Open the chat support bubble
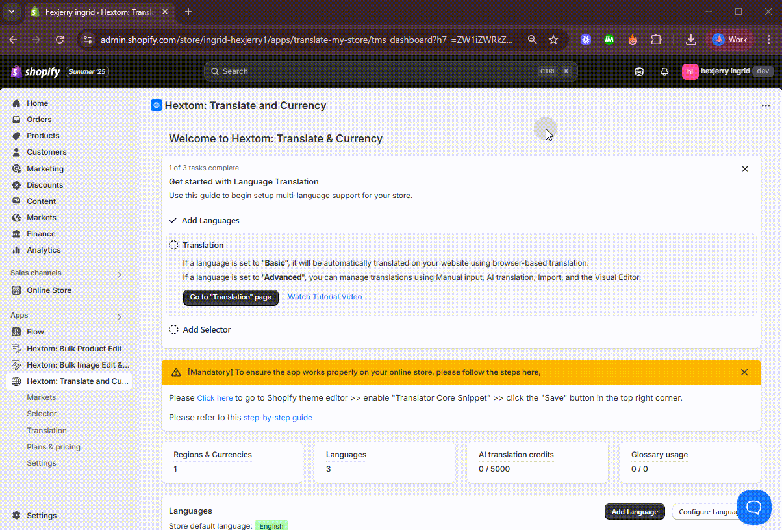The width and height of the screenshot is (782, 530). click(x=754, y=507)
